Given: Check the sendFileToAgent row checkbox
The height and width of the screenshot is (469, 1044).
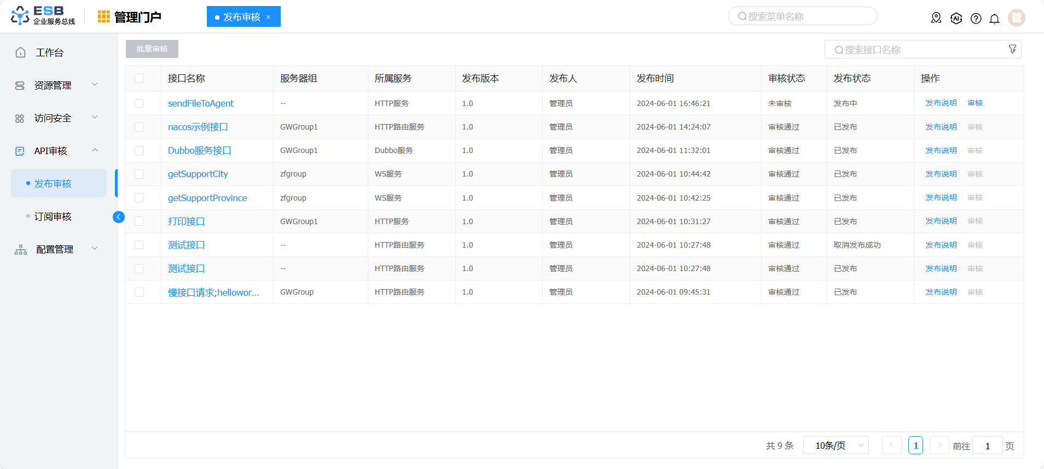Looking at the screenshot, I should coord(140,103).
